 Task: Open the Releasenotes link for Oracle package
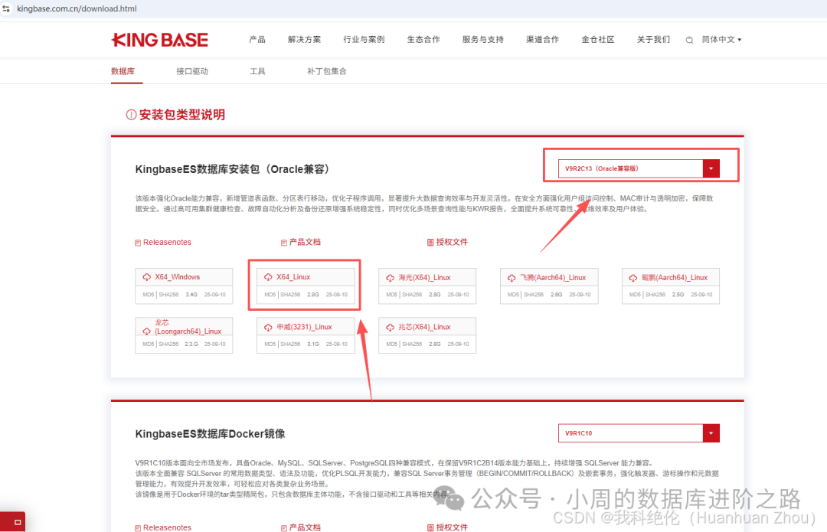pyautogui.click(x=167, y=242)
